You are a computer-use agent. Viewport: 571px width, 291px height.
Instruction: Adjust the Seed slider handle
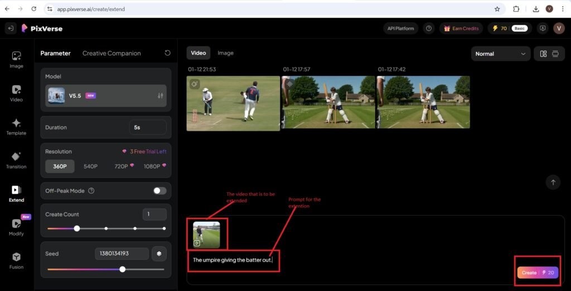[123, 269]
